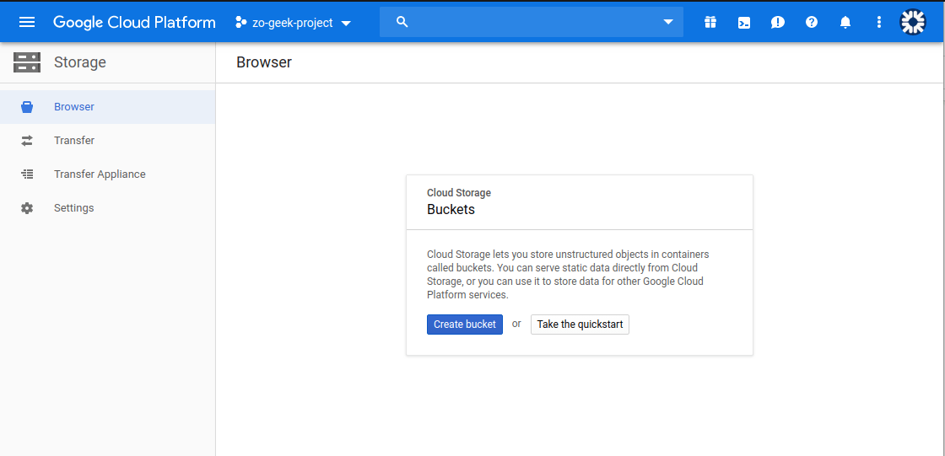Click the Google Cloud Platform logo text

(x=134, y=22)
